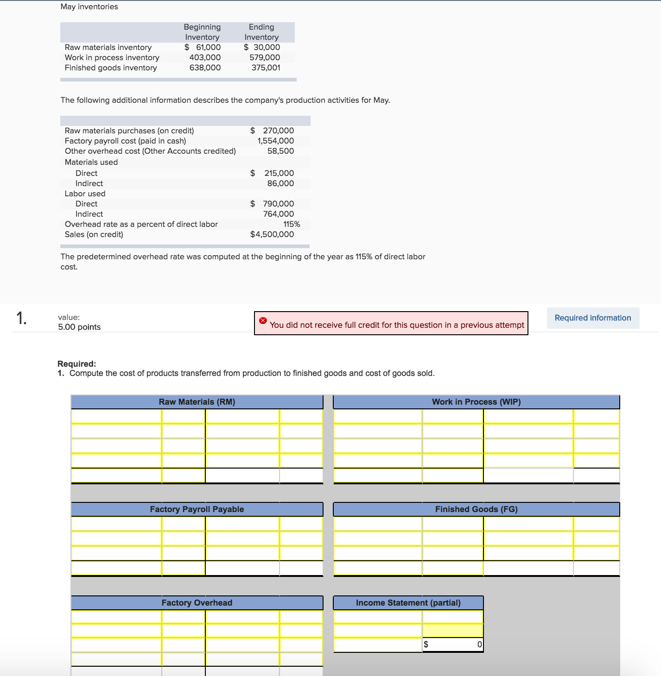Viewport: 661px width, 676px height.
Task: Click the Raw materials beginning inventory $61,000
Action: 203,47
